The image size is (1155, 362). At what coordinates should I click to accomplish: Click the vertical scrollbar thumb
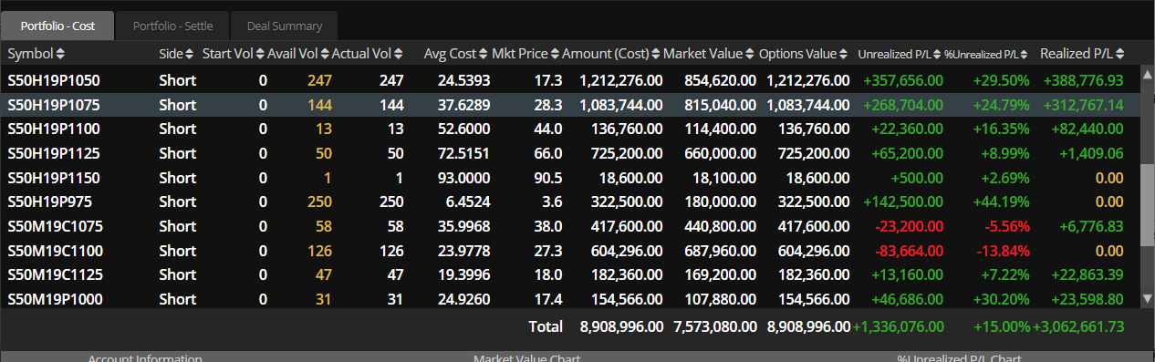[x=1148, y=205]
